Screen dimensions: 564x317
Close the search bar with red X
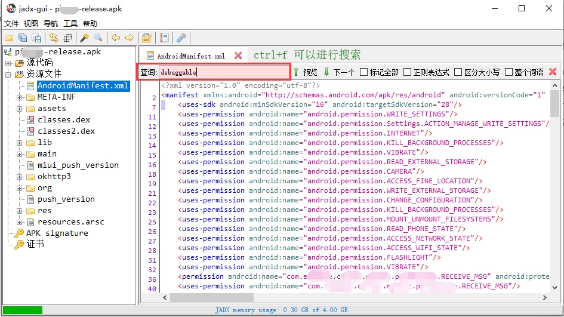pyautogui.click(x=553, y=72)
